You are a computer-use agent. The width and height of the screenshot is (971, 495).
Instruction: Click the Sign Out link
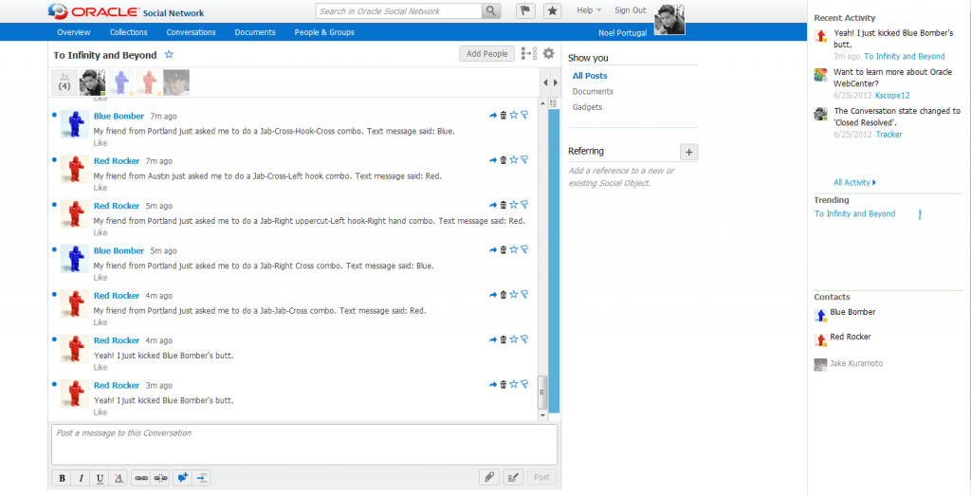coord(630,9)
